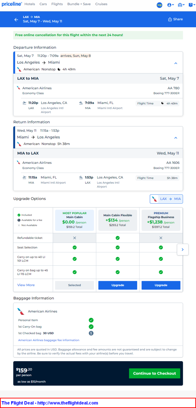
Task: Open the Bundle + Save menu item
Action: coord(79,4)
